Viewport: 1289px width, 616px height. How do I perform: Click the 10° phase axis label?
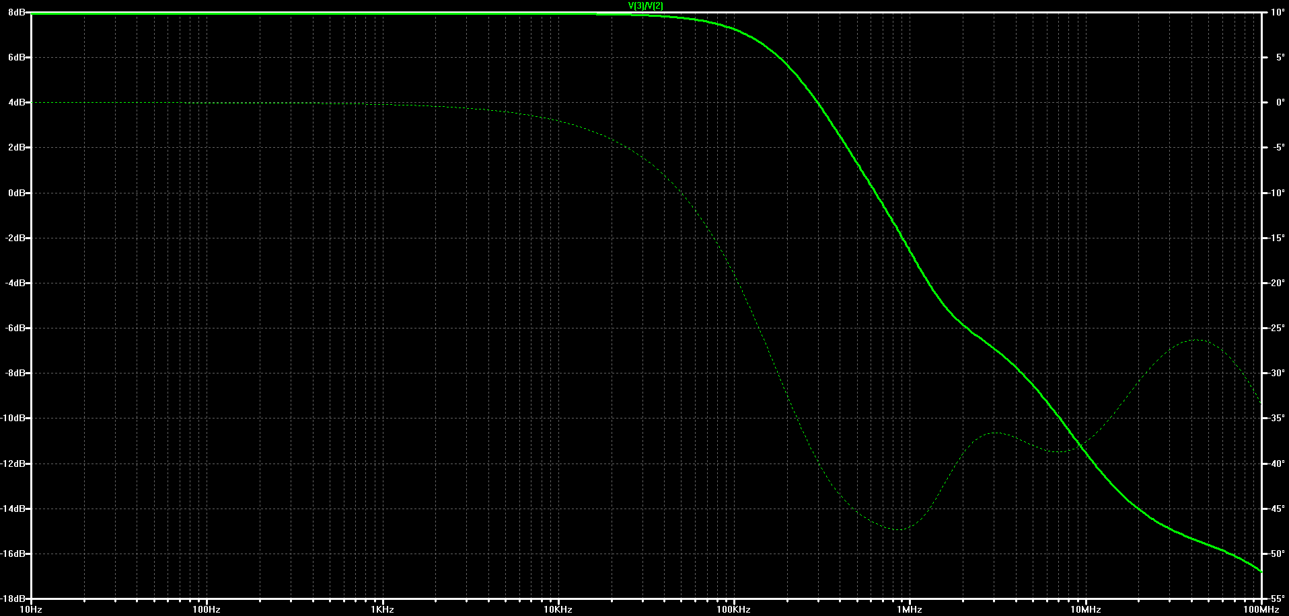[1278, 13]
